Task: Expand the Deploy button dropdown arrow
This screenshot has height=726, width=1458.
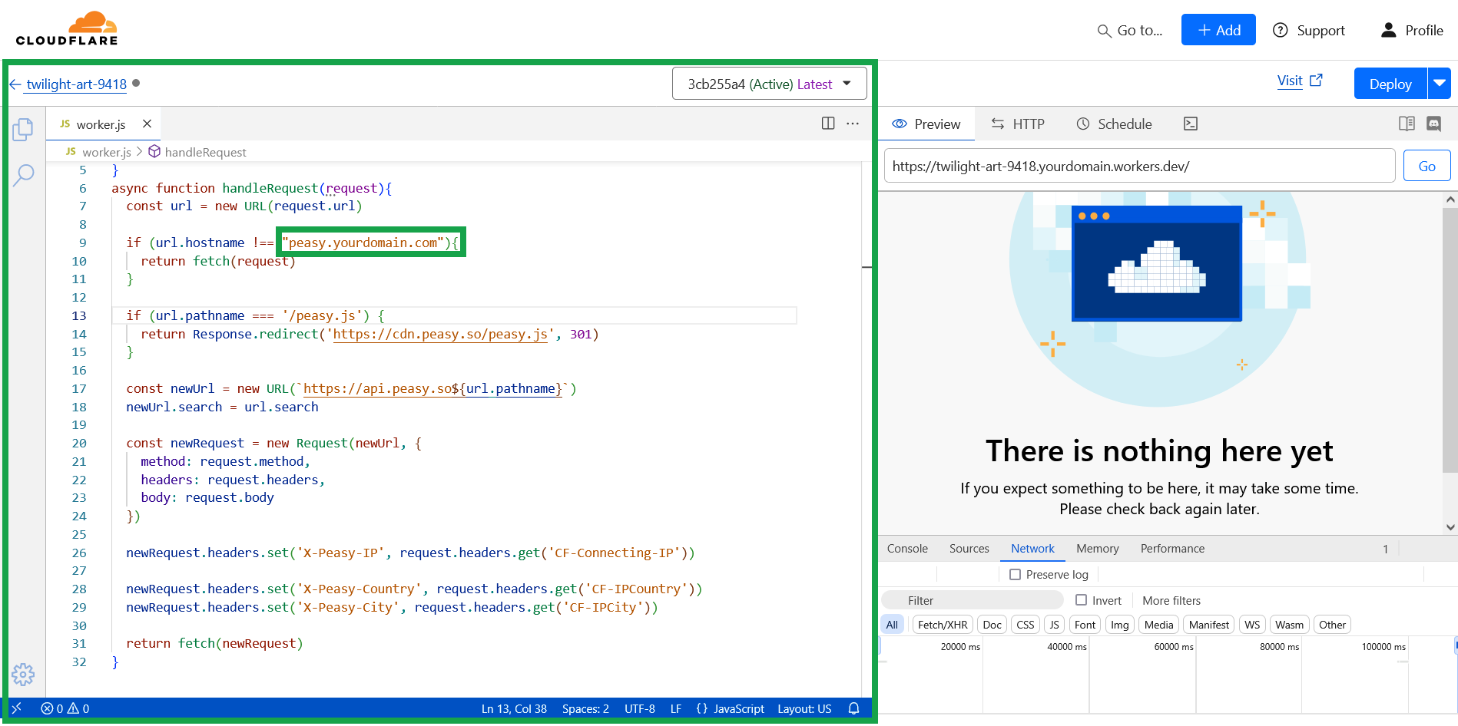Action: click(x=1440, y=83)
